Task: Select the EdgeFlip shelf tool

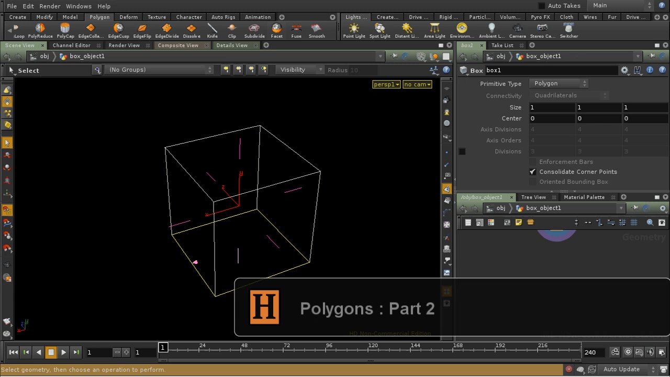Action: (x=142, y=31)
